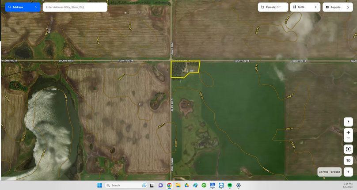The image size is (357, 190).
Task: Expand the Reports menu
Action: point(338,7)
